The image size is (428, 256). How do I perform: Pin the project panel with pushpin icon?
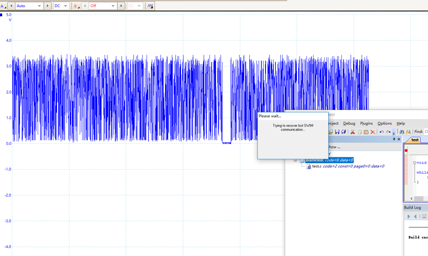[x=394, y=139]
